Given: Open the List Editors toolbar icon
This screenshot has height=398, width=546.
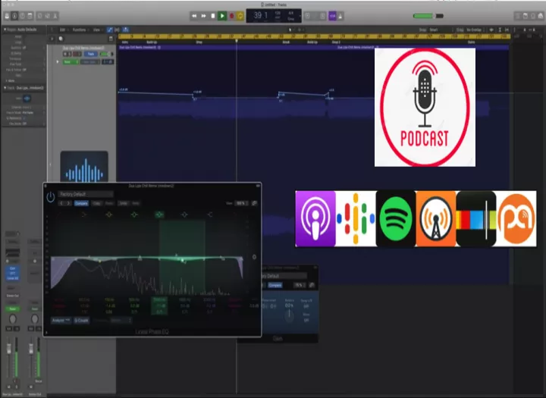Looking at the screenshot, I should (x=518, y=16).
